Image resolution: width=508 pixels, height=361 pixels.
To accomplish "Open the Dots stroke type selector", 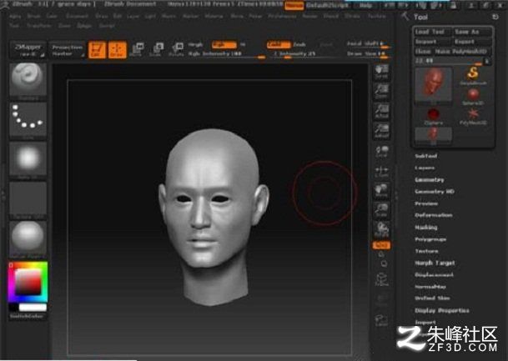I will [28, 121].
